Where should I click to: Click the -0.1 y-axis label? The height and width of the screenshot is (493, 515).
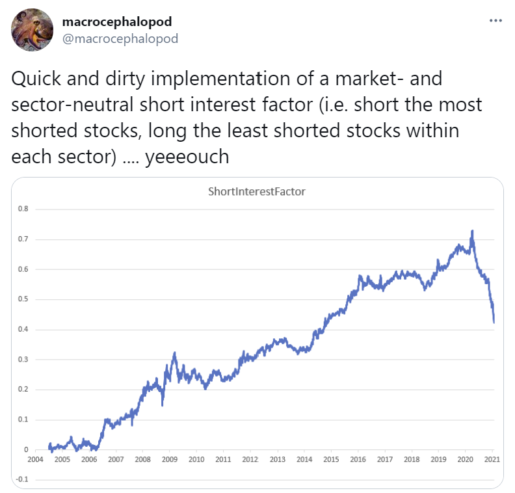pos(22,479)
